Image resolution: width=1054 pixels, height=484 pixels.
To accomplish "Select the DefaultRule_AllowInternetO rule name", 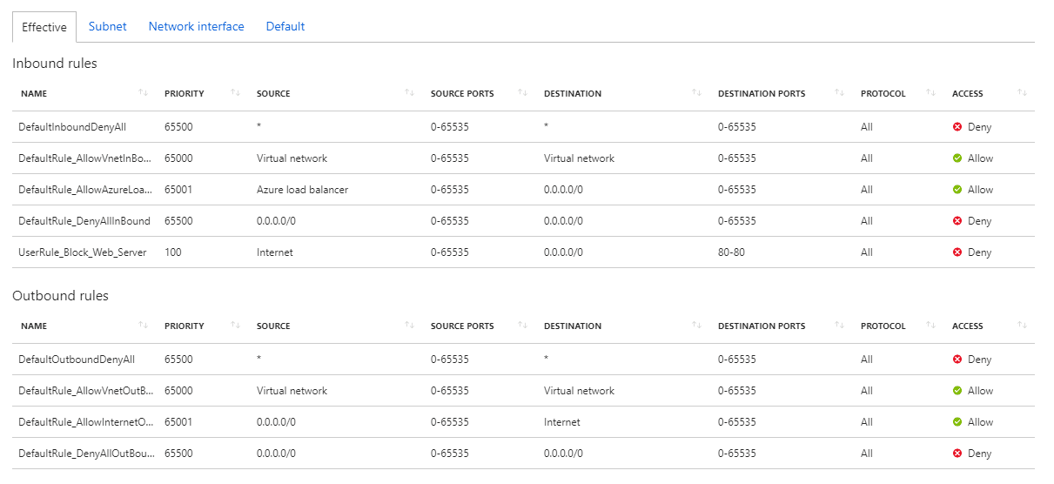I will [x=86, y=422].
